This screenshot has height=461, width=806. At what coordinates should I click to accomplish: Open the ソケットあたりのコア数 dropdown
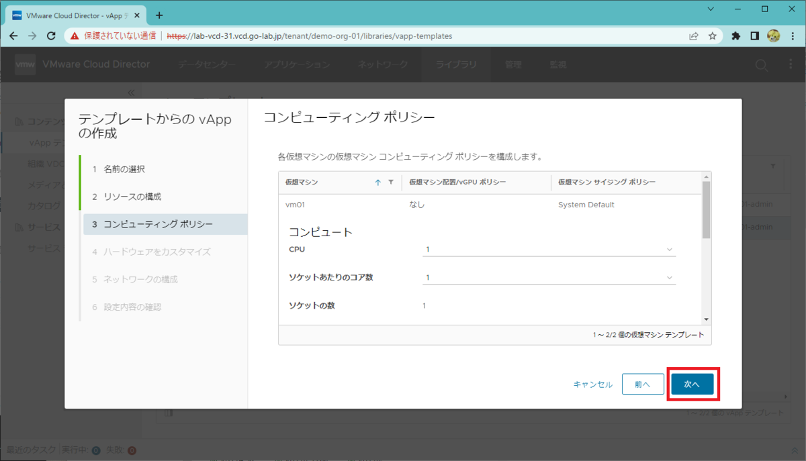pos(549,277)
